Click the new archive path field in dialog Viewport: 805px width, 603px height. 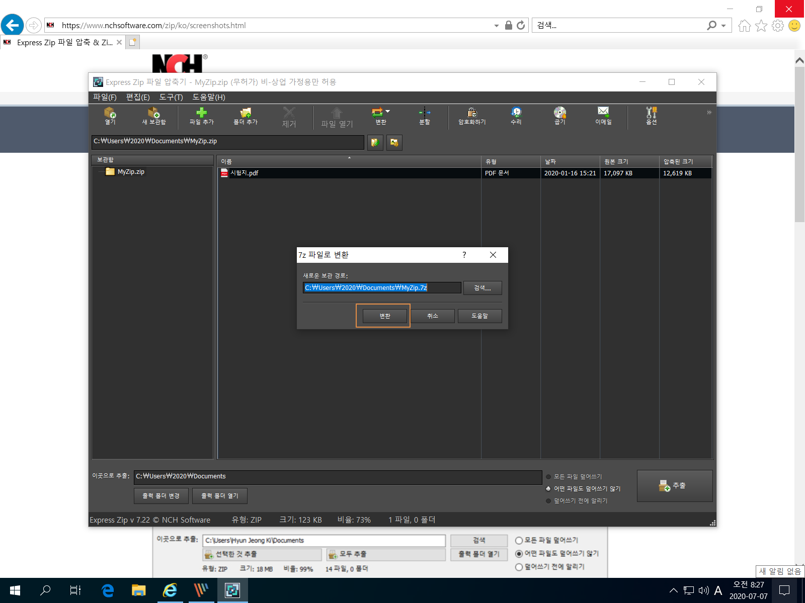point(382,287)
